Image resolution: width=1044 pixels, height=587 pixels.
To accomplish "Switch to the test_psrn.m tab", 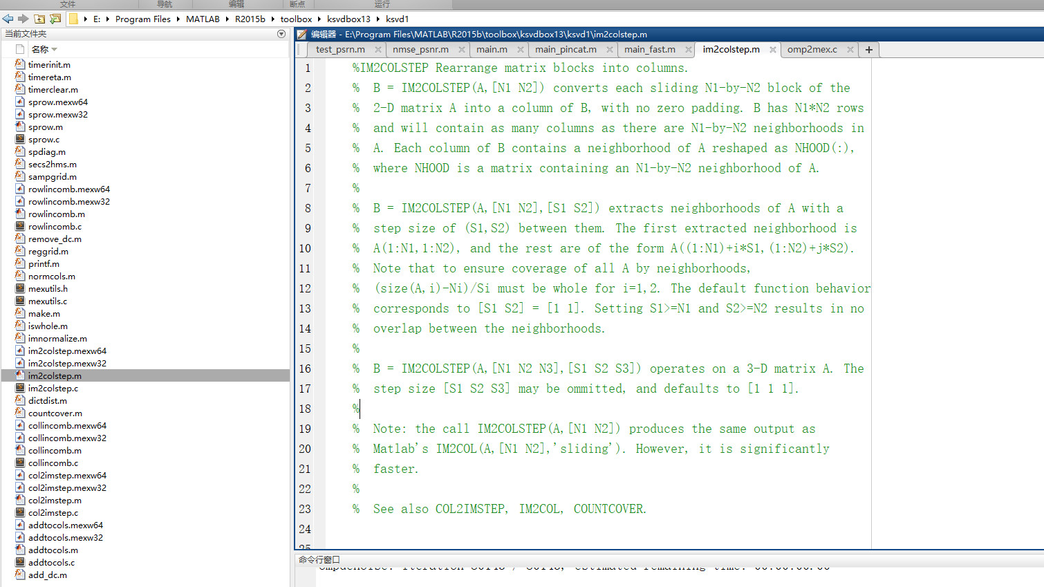I will tap(340, 49).
